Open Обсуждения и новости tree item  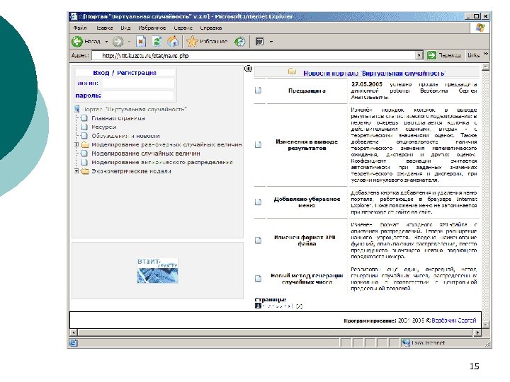[125, 136]
